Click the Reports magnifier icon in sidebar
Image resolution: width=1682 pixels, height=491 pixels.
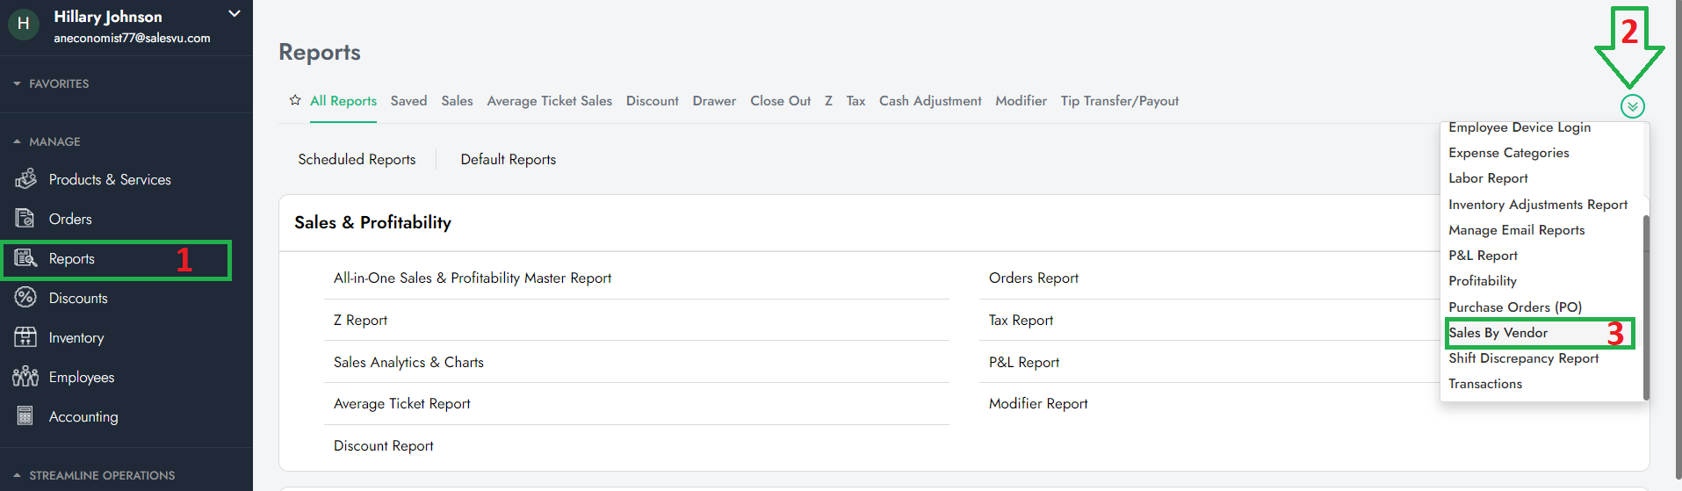(25, 258)
